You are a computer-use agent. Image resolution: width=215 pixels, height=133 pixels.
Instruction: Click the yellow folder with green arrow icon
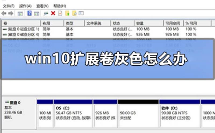click(x=67, y=13)
